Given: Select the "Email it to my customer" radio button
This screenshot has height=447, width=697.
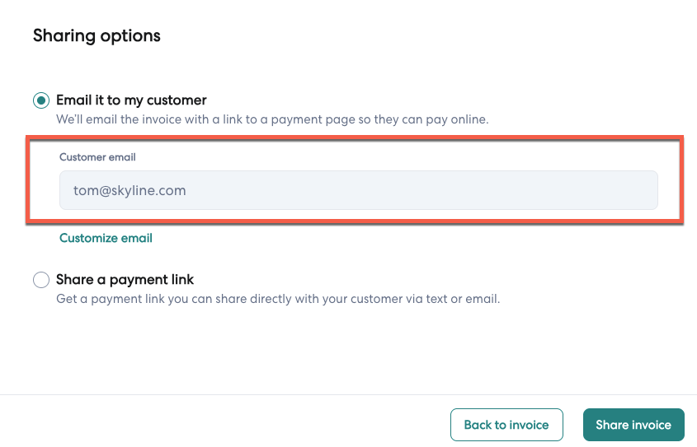Looking at the screenshot, I should (41, 100).
